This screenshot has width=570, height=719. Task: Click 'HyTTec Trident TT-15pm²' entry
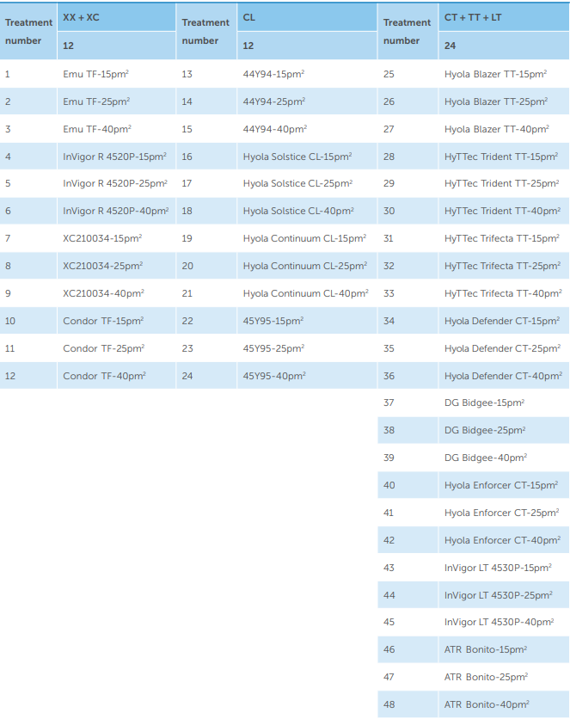coord(504,157)
